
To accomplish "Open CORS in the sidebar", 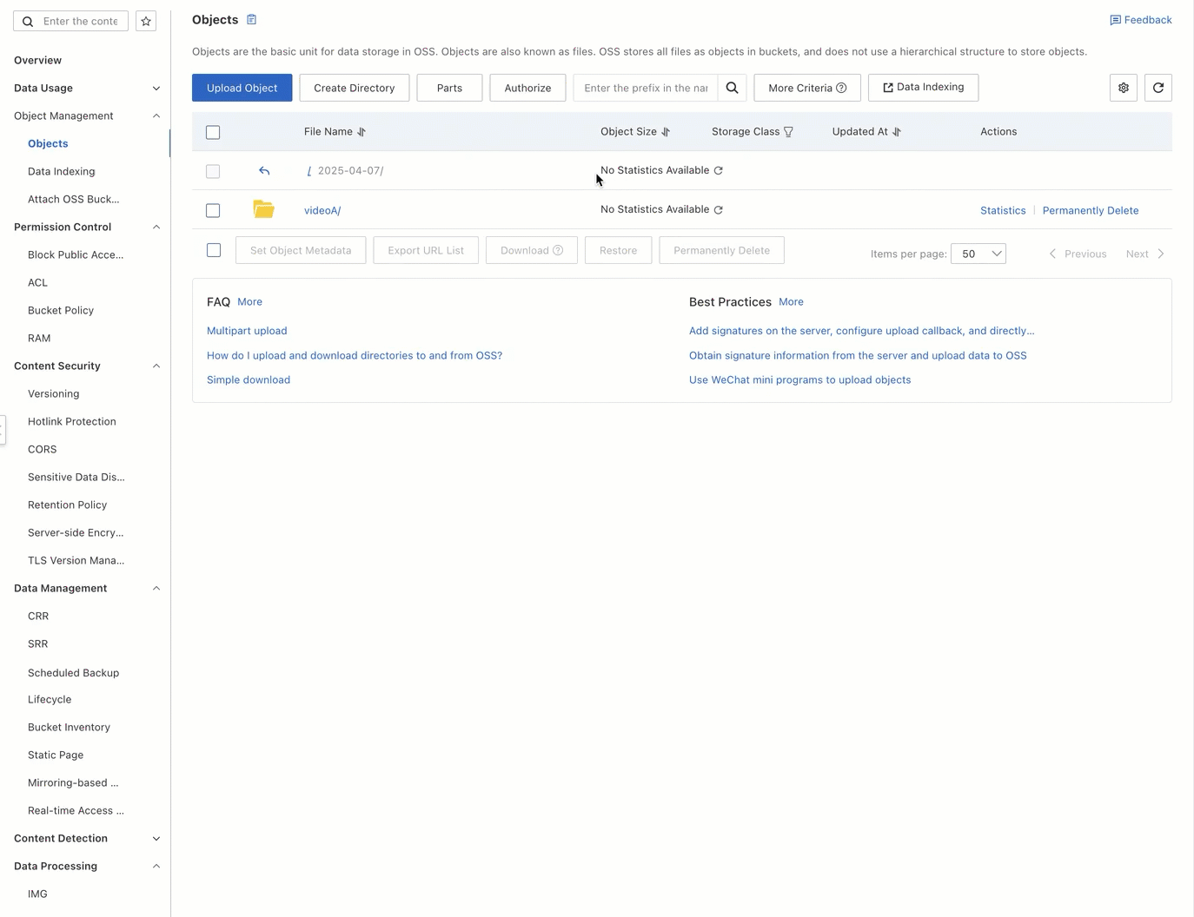I will [42, 449].
